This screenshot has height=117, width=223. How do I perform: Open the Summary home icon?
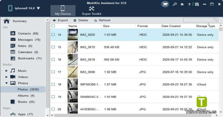tap(6, 21)
